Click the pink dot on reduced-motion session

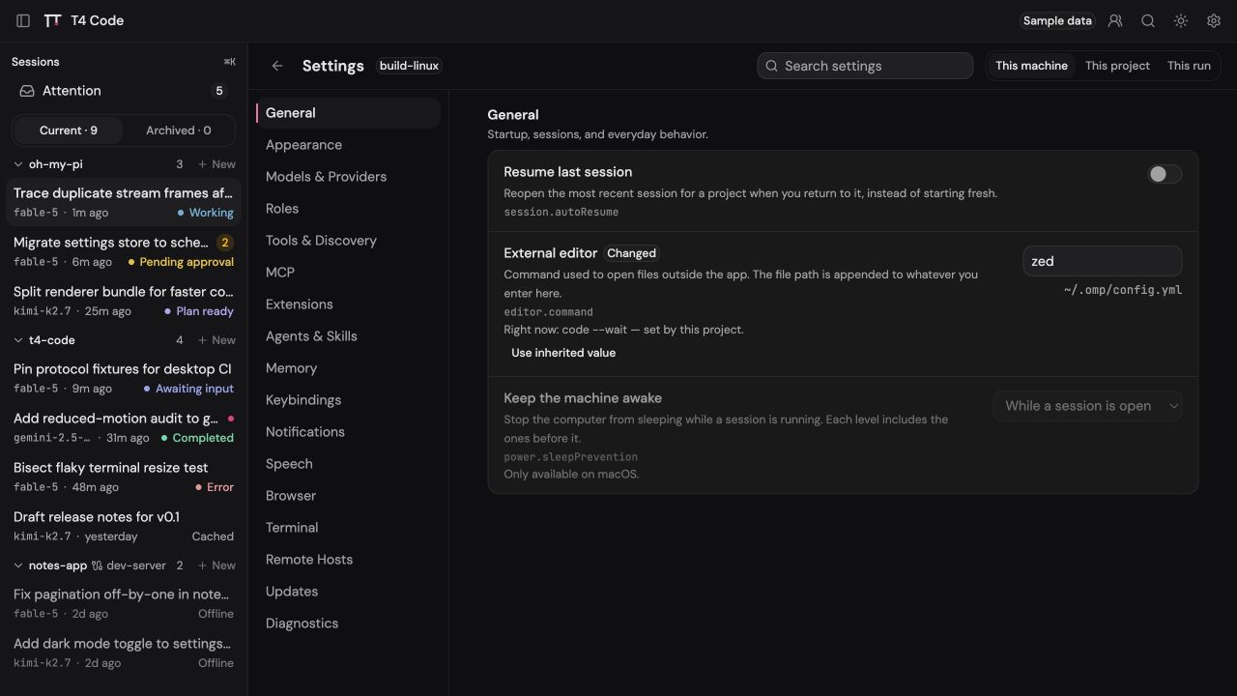(230, 419)
